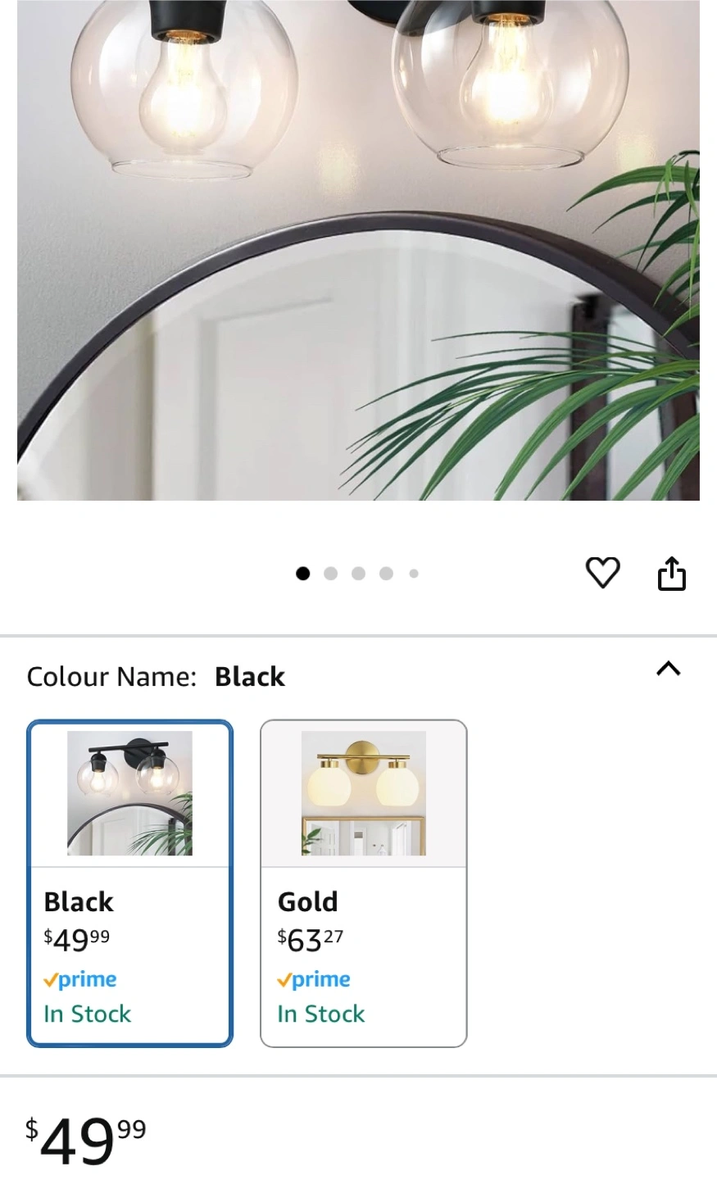Open the share icon
Image resolution: width=717 pixels, height=1180 pixels.
tap(671, 573)
